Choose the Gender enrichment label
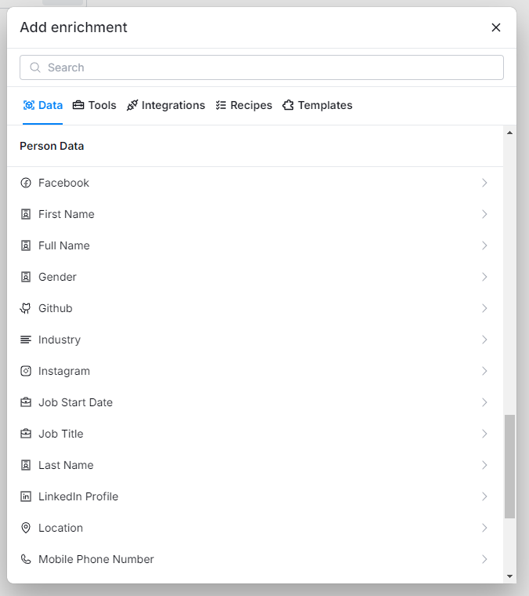The width and height of the screenshot is (529, 596). [x=57, y=277]
